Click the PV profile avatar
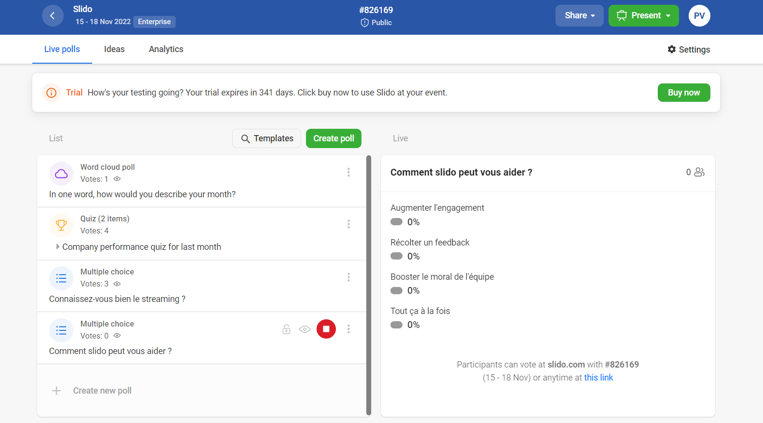This screenshot has width=763, height=423. click(699, 16)
